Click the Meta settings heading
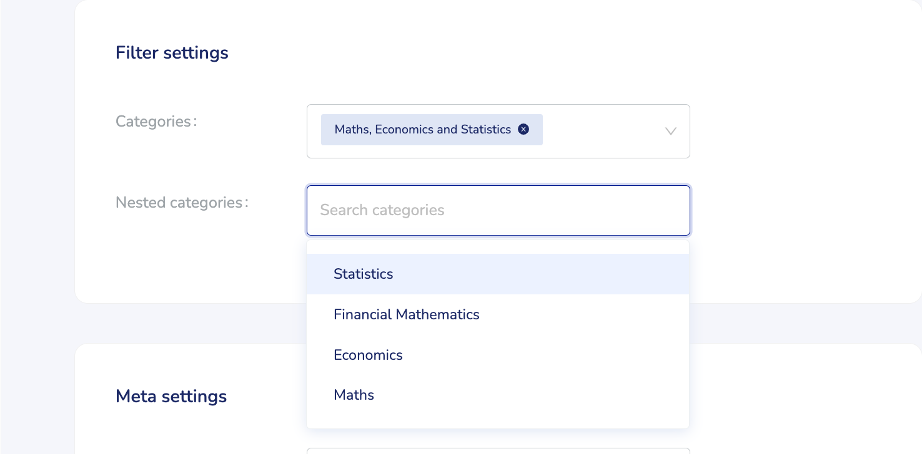This screenshot has width=922, height=454. coord(171,397)
